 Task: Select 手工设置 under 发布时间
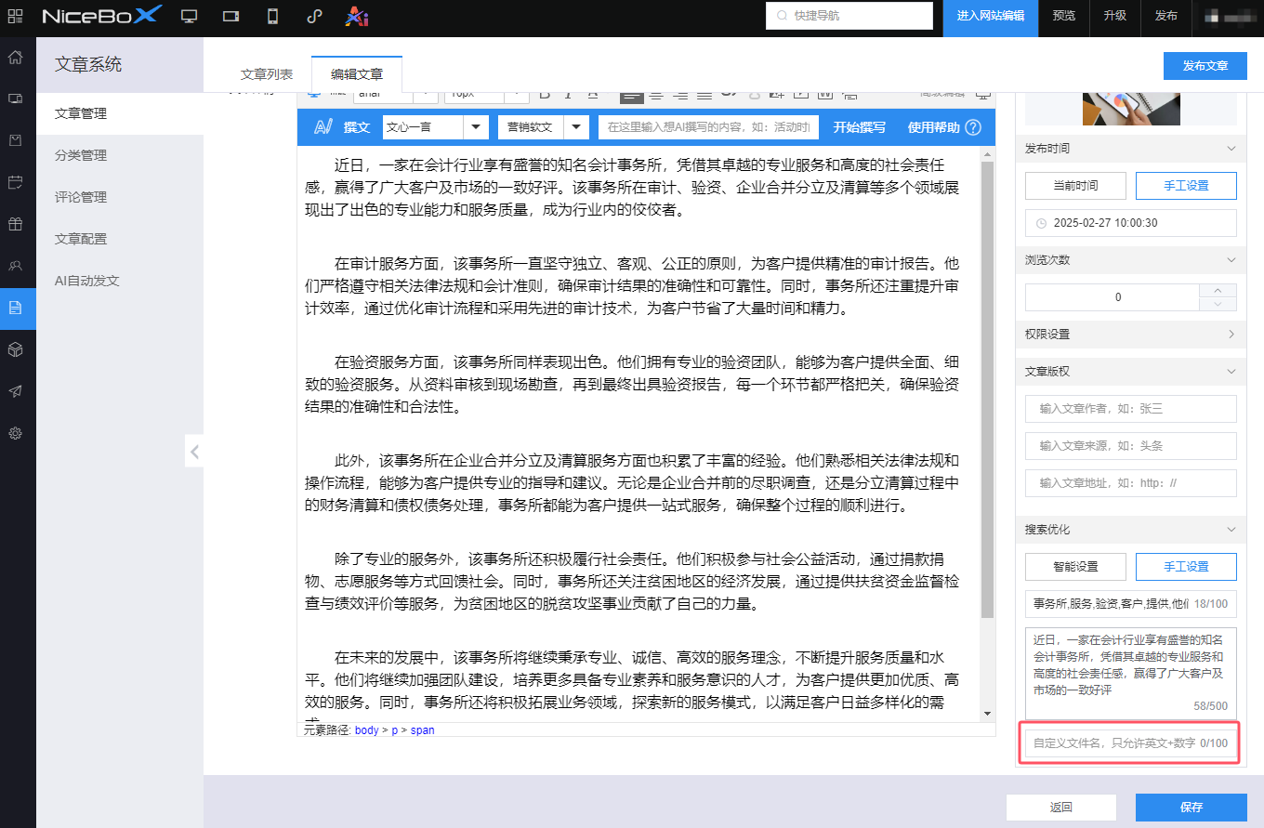pyautogui.click(x=1186, y=186)
